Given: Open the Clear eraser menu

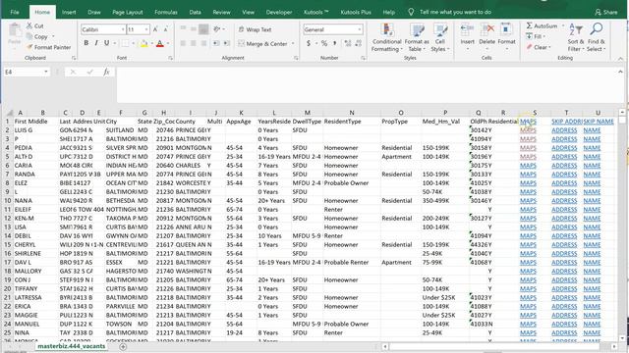Looking at the screenshot, I should 540,47.
